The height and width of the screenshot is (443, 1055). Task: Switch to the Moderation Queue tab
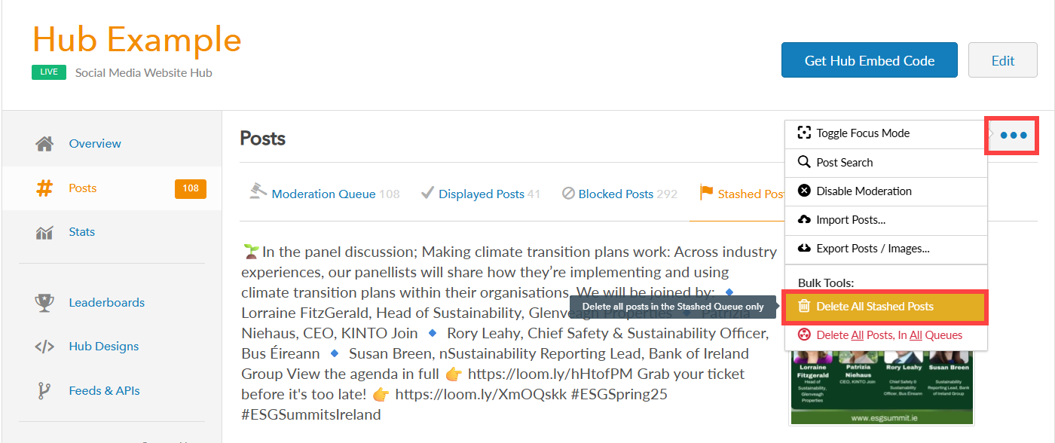(x=324, y=194)
